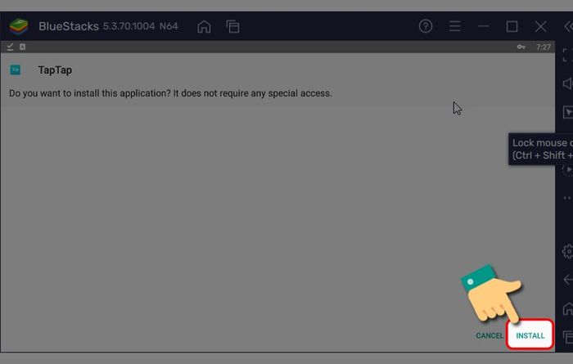Click the Android home icon in side toolbar
This screenshot has width=573, height=364.
[567, 308]
